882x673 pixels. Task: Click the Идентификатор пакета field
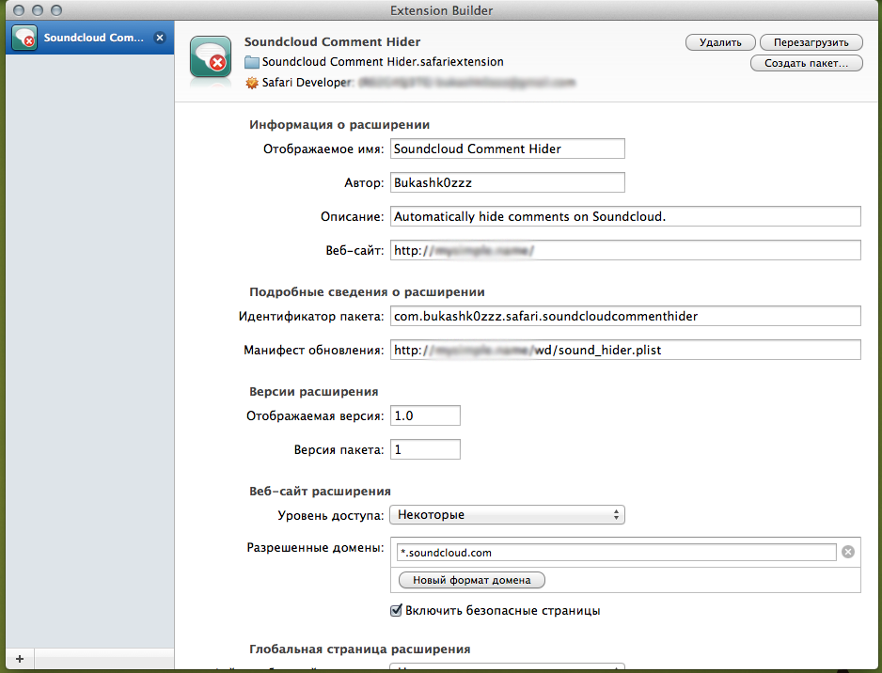tap(627, 316)
